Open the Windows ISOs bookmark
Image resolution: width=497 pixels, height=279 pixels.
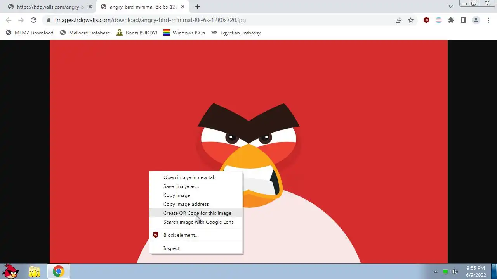point(184,33)
